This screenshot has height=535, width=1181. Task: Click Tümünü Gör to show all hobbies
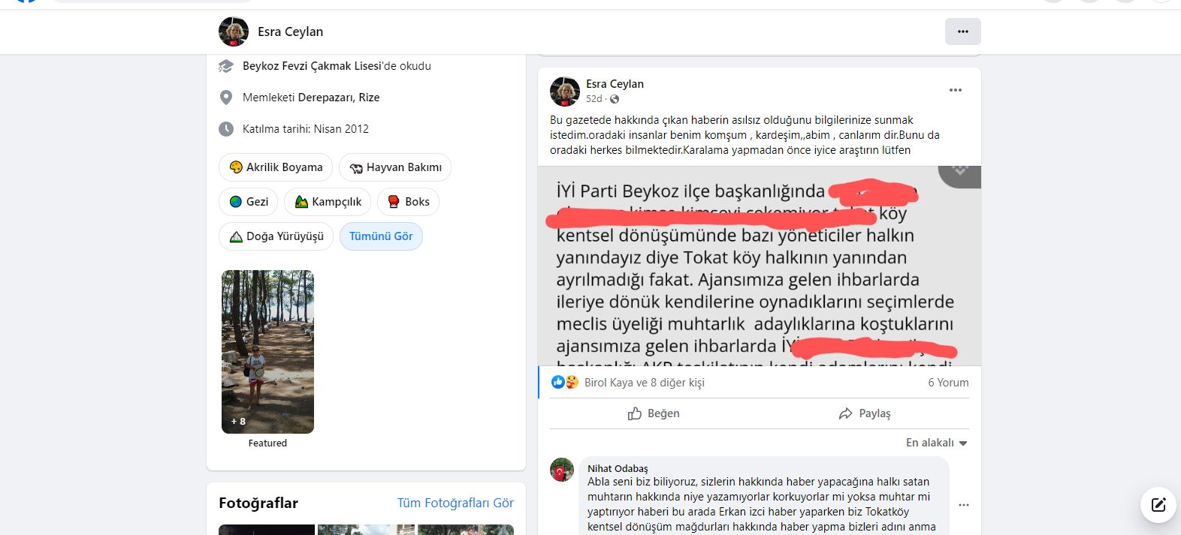coord(381,236)
